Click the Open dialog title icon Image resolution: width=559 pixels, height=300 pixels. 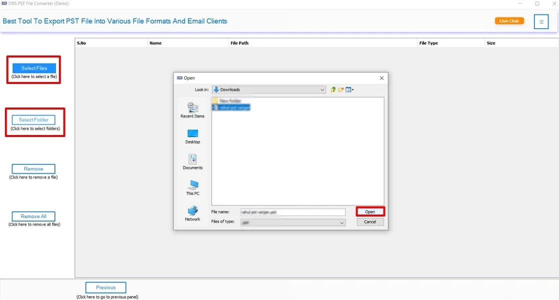179,77
